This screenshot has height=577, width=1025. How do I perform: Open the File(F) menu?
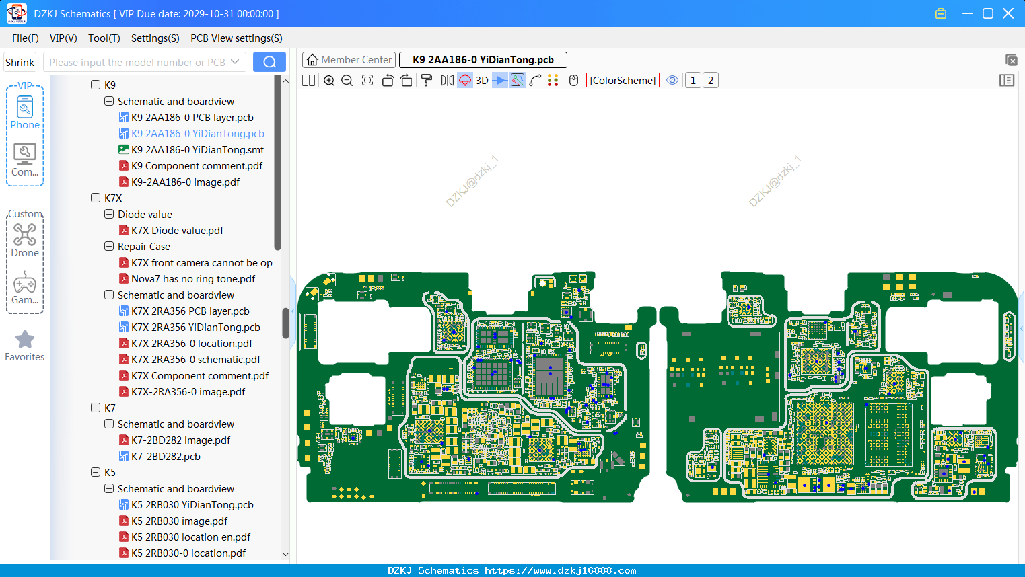click(x=26, y=38)
